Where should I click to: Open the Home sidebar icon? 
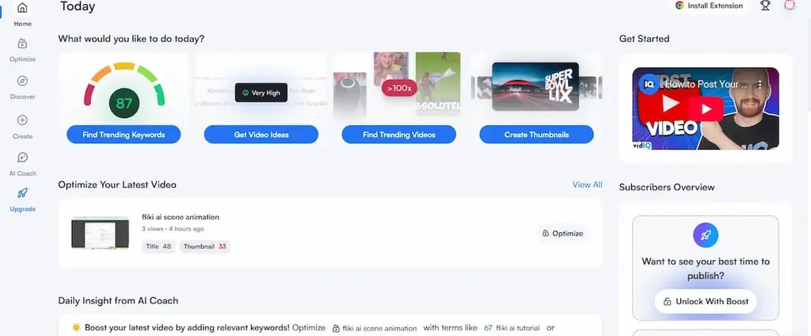coord(22,8)
